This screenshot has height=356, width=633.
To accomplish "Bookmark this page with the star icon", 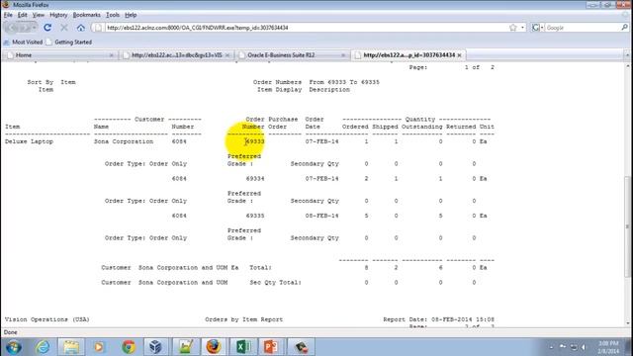I will pos(513,28).
